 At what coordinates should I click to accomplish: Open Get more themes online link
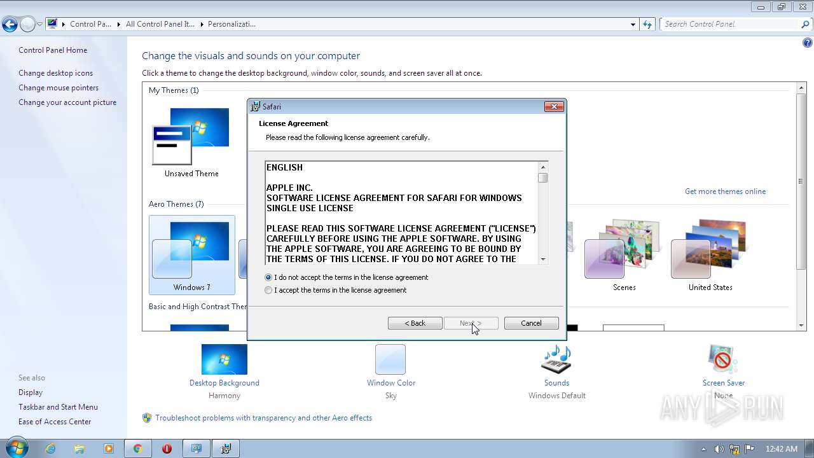[x=725, y=191]
